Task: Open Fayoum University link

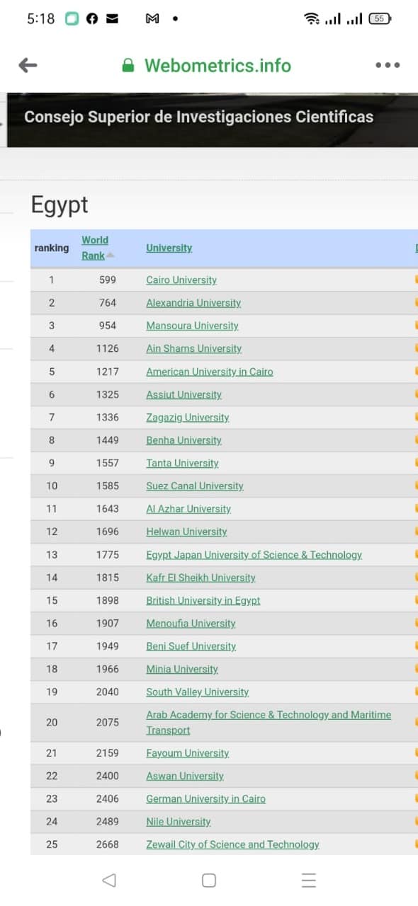Action: 188,753
